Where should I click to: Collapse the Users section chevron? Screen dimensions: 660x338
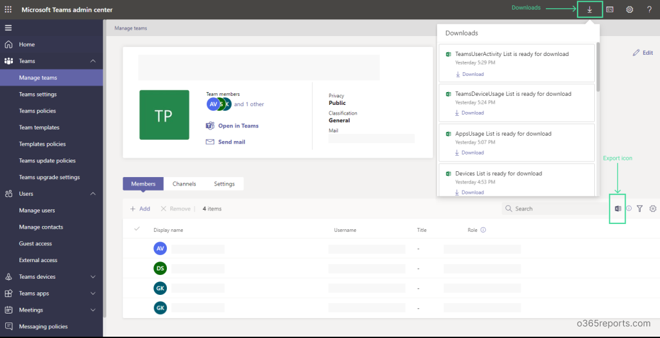tap(93, 194)
